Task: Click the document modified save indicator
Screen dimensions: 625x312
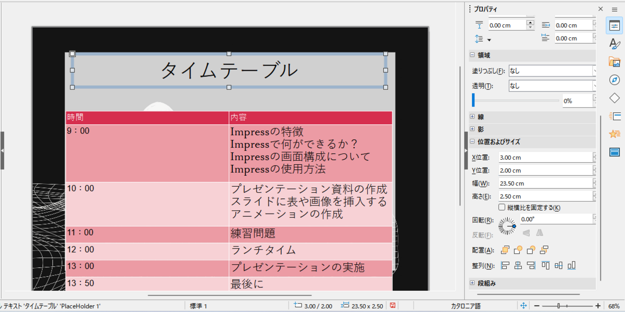Action: (x=393, y=306)
